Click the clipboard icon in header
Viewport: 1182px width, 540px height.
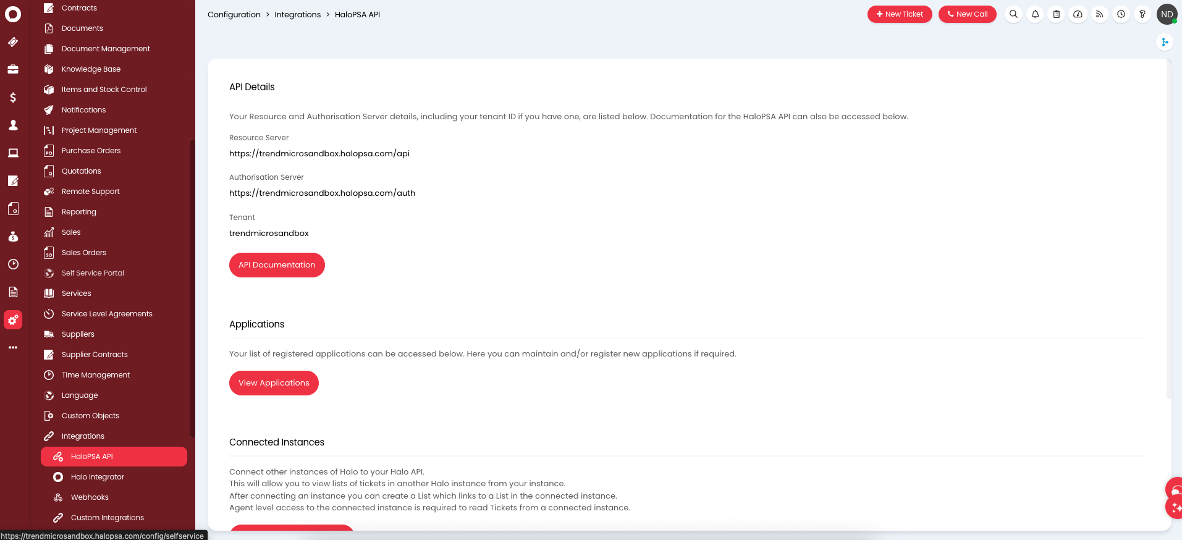pos(1057,14)
